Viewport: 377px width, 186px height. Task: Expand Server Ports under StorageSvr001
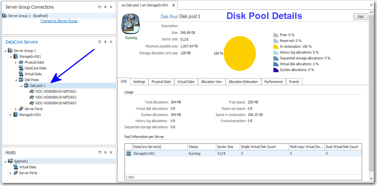click(16, 109)
